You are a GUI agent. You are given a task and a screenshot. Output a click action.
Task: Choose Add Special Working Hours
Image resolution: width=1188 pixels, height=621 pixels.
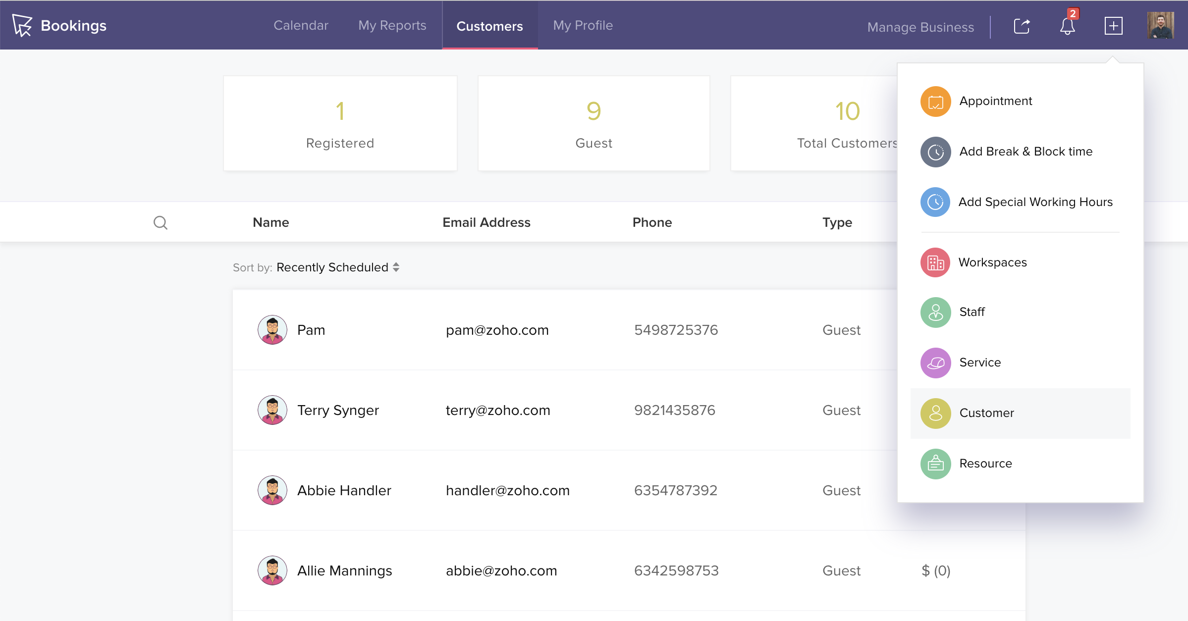pos(1035,202)
